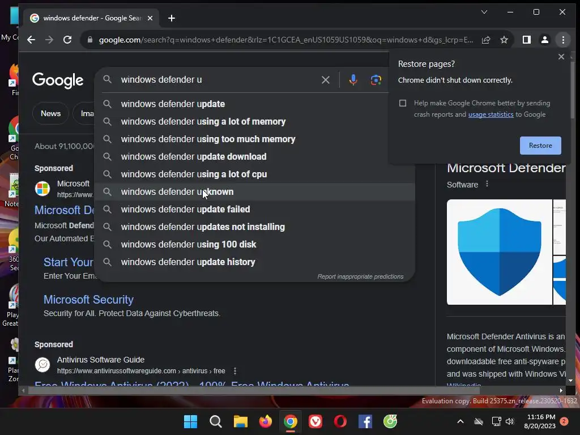Choose suggestion using a lot of memory
This screenshot has height=435, width=580.
pos(254,122)
